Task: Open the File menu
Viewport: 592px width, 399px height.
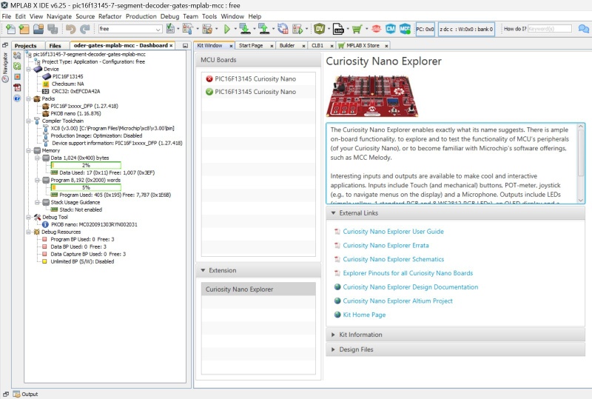Action: tap(7, 16)
